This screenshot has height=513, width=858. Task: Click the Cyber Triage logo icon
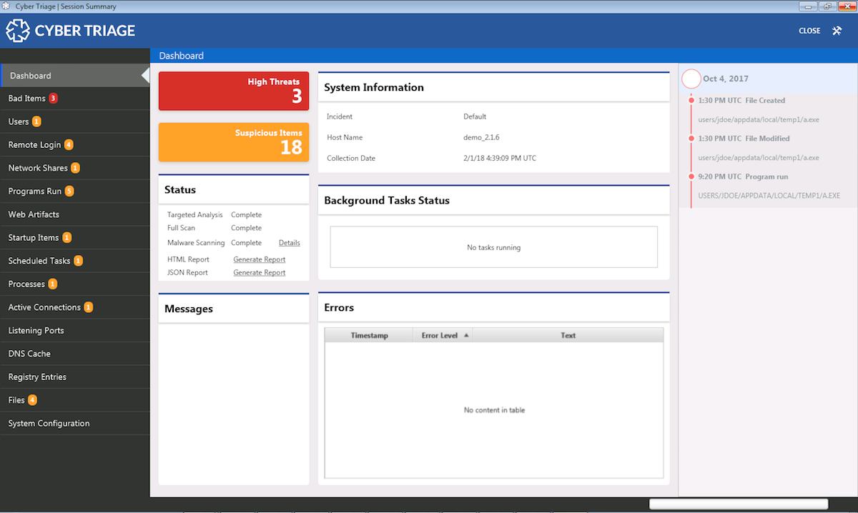coord(17,31)
